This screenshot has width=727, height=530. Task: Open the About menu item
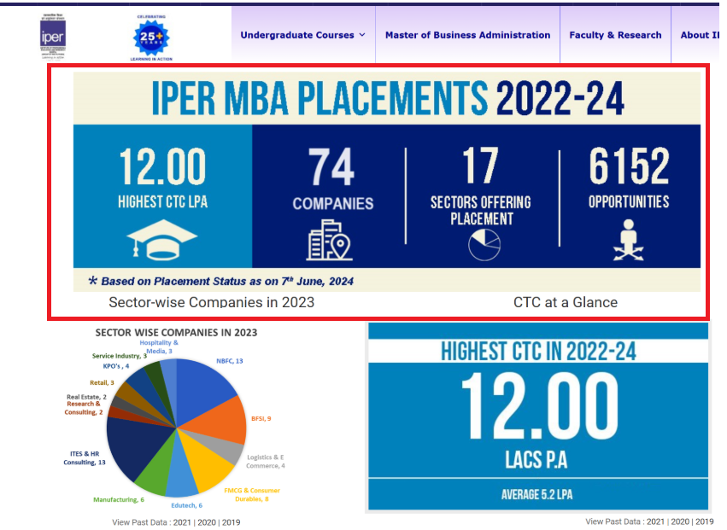(699, 35)
